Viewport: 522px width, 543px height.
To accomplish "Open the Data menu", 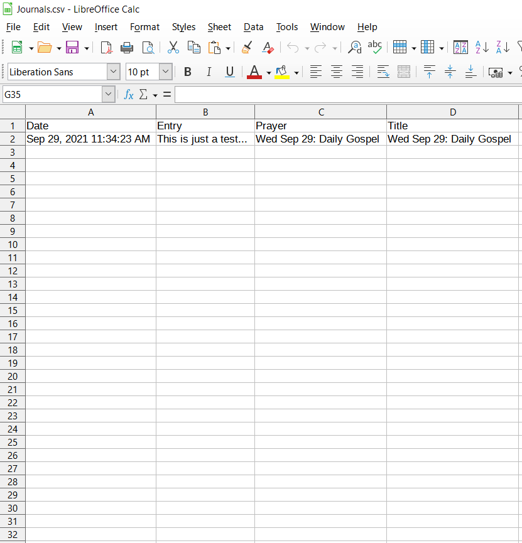I will point(253,27).
